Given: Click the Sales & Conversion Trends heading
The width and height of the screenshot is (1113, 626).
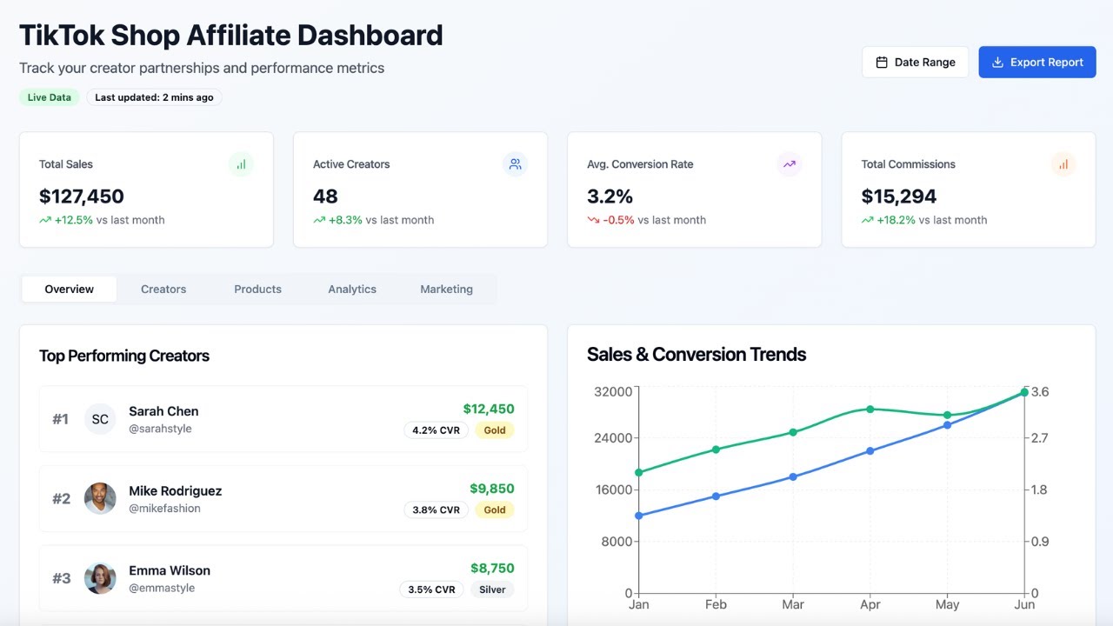Looking at the screenshot, I should [696, 355].
